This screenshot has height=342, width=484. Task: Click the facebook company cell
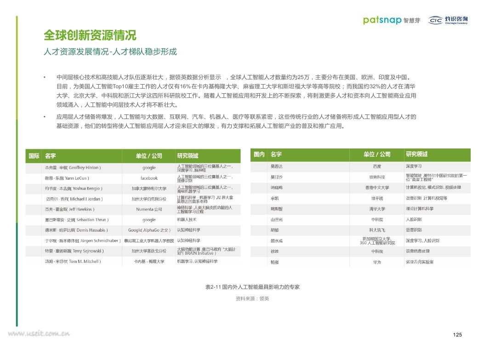pyautogui.click(x=149, y=178)
